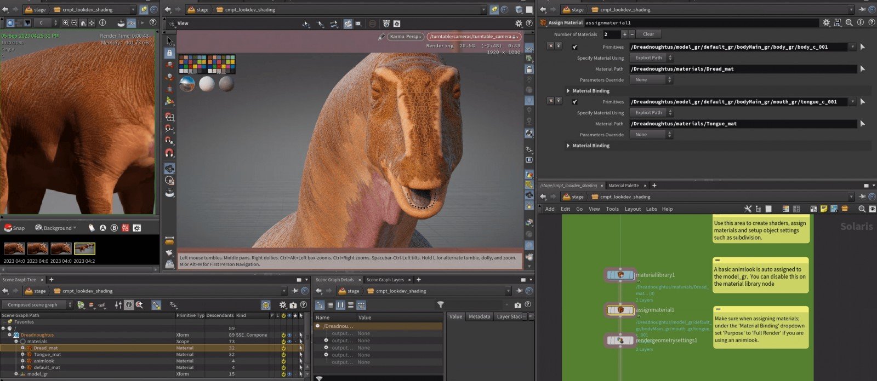
Task: Click the node info icon in parameter pane
Action: coord(860,22)
